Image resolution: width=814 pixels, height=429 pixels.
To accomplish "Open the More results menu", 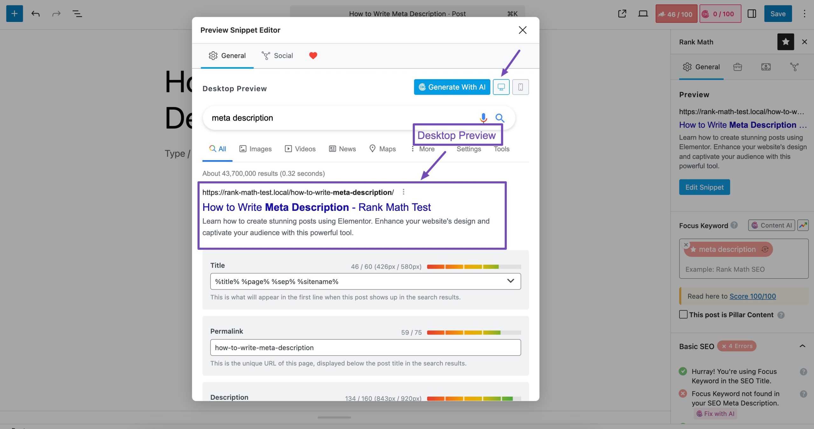I will [423, 149].
